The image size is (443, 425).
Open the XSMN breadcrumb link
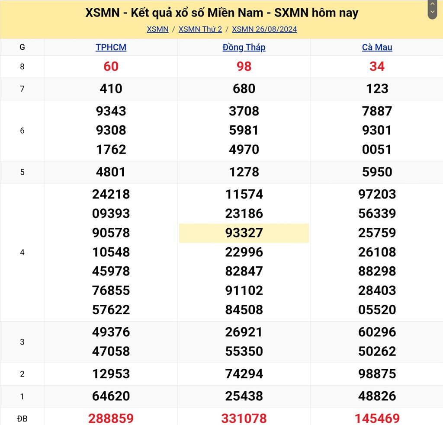pos(157,29)
